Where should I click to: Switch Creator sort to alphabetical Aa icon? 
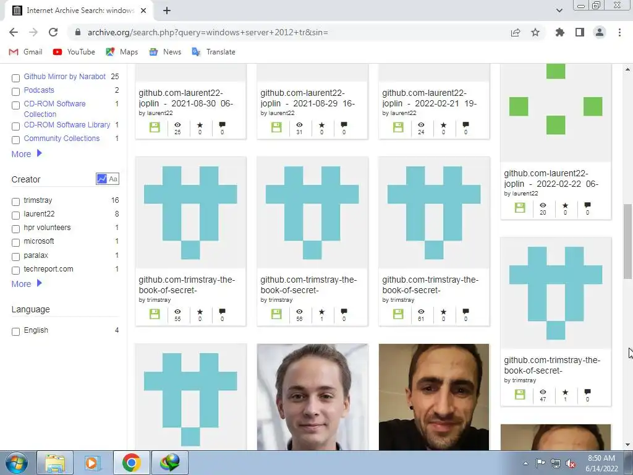tap(114, 179)
